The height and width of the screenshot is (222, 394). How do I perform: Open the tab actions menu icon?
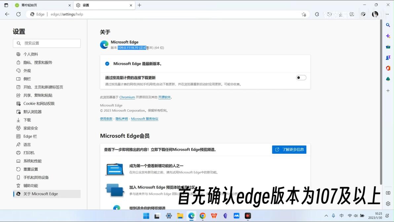6,5
